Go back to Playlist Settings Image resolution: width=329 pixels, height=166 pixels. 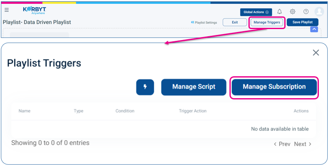point(204,22)
